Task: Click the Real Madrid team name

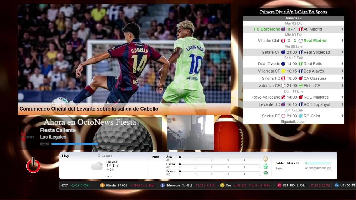Action: (315, 41)
